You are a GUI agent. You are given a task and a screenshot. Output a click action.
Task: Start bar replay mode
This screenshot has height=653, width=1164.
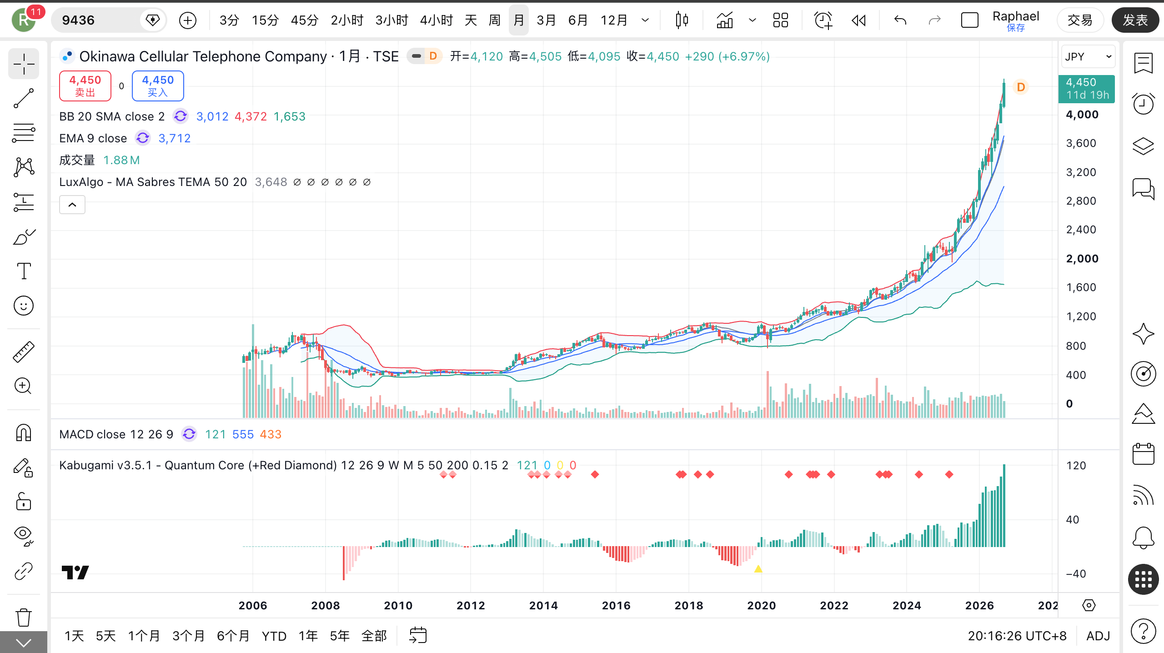(859, 20)
